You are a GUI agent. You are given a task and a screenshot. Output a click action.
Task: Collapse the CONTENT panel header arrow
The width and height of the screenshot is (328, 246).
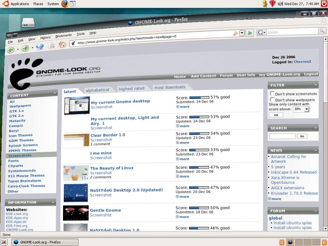click(54, 93)
